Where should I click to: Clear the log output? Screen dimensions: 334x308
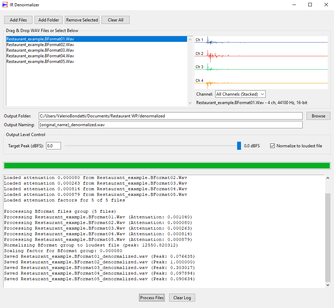[x=182, y=298]
